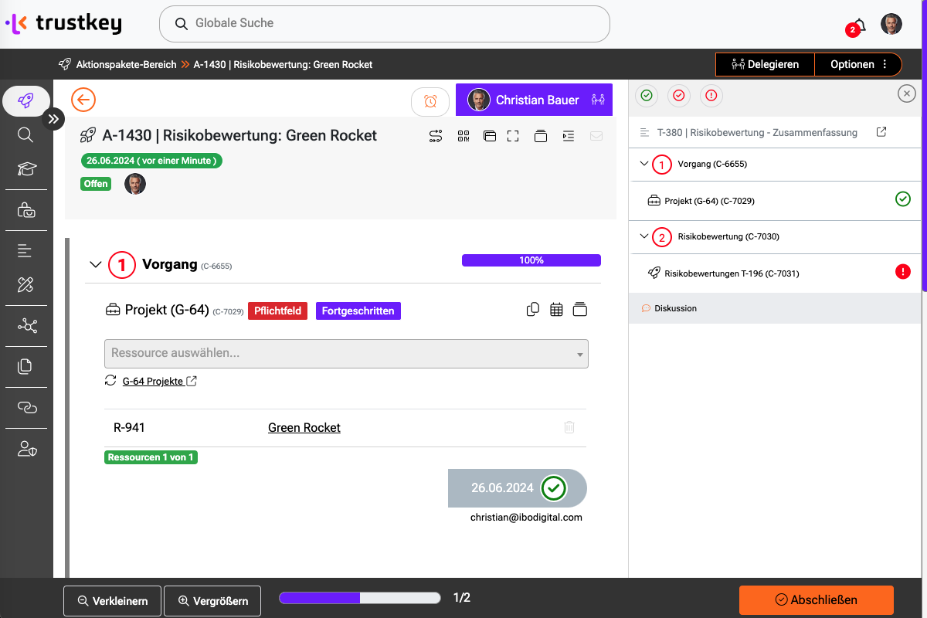927x618 pixels.
Task: Expand sidebar with double-chevron handle
Action: pos(53,119)
